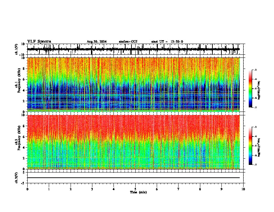
Task: Click the "-3" label on ch.1 color scale
Action: 255,70
